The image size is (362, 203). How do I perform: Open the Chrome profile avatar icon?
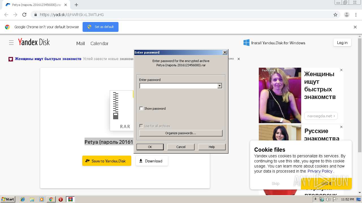(346, 15)
